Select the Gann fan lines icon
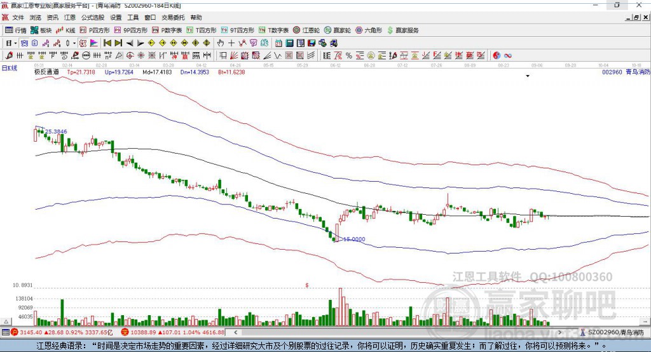651x352 pixels. (x=235, y=55)
